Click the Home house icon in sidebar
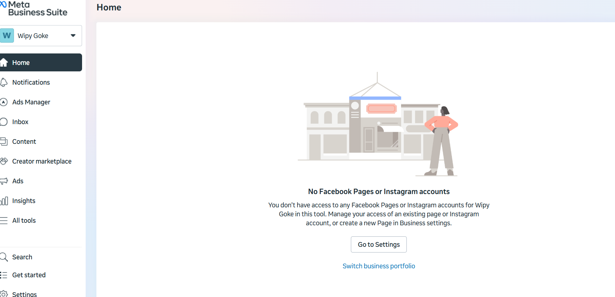 (x=4, y=63)
